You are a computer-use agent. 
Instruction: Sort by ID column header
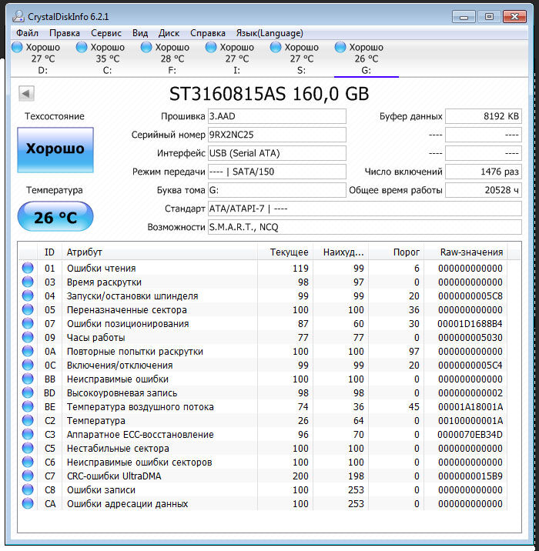point(49,252)
